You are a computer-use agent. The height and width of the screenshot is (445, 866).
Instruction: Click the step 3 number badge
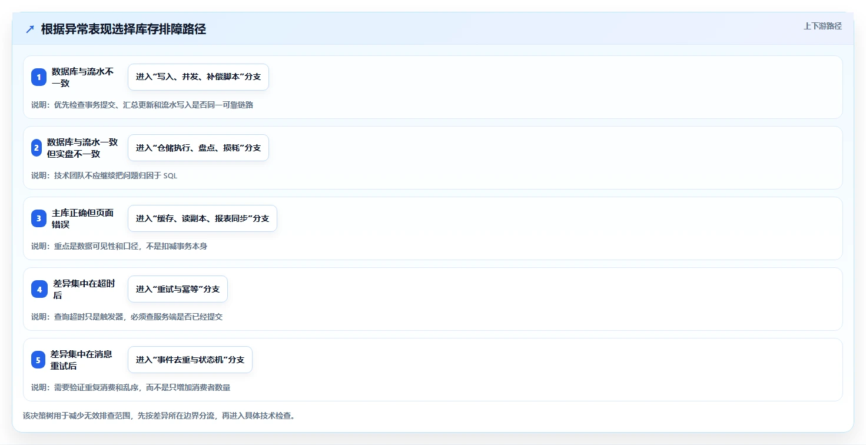(x=39, y=218)
